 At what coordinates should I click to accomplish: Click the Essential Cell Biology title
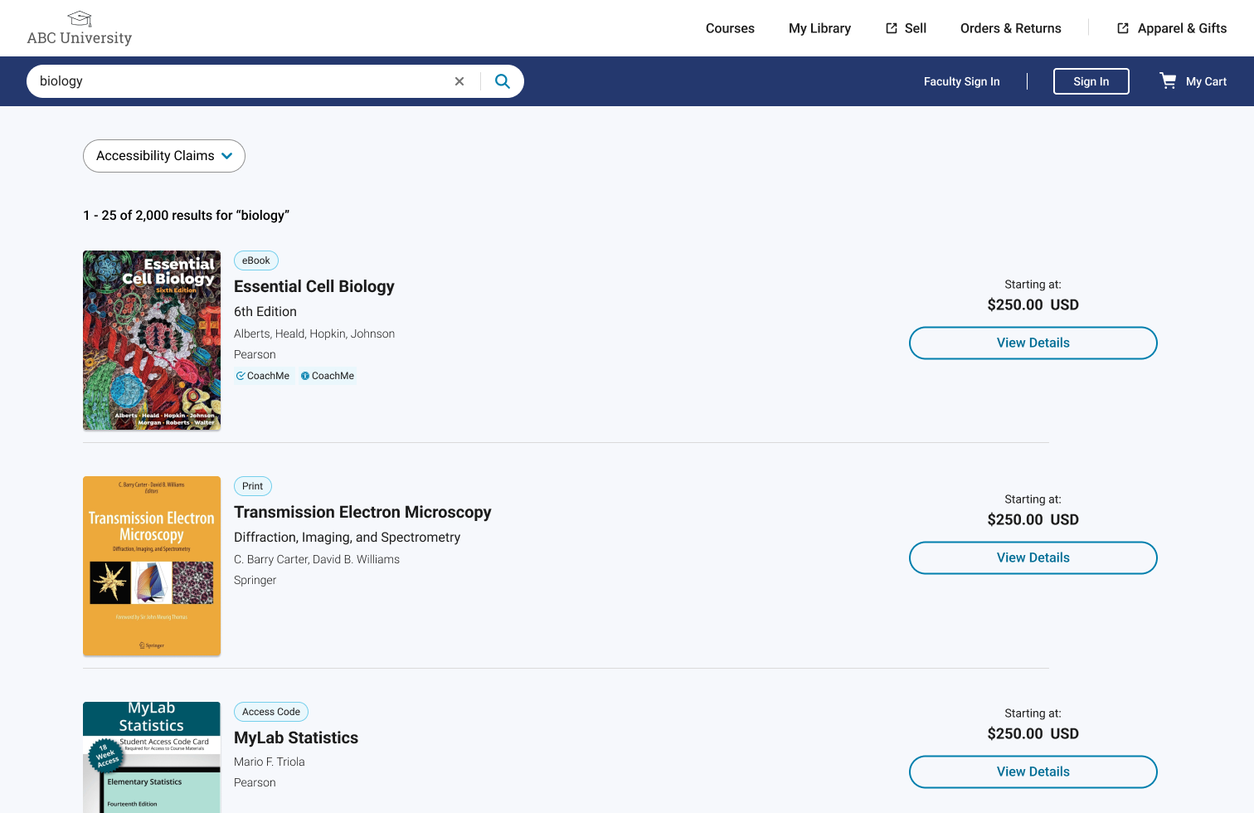(313, 286)
